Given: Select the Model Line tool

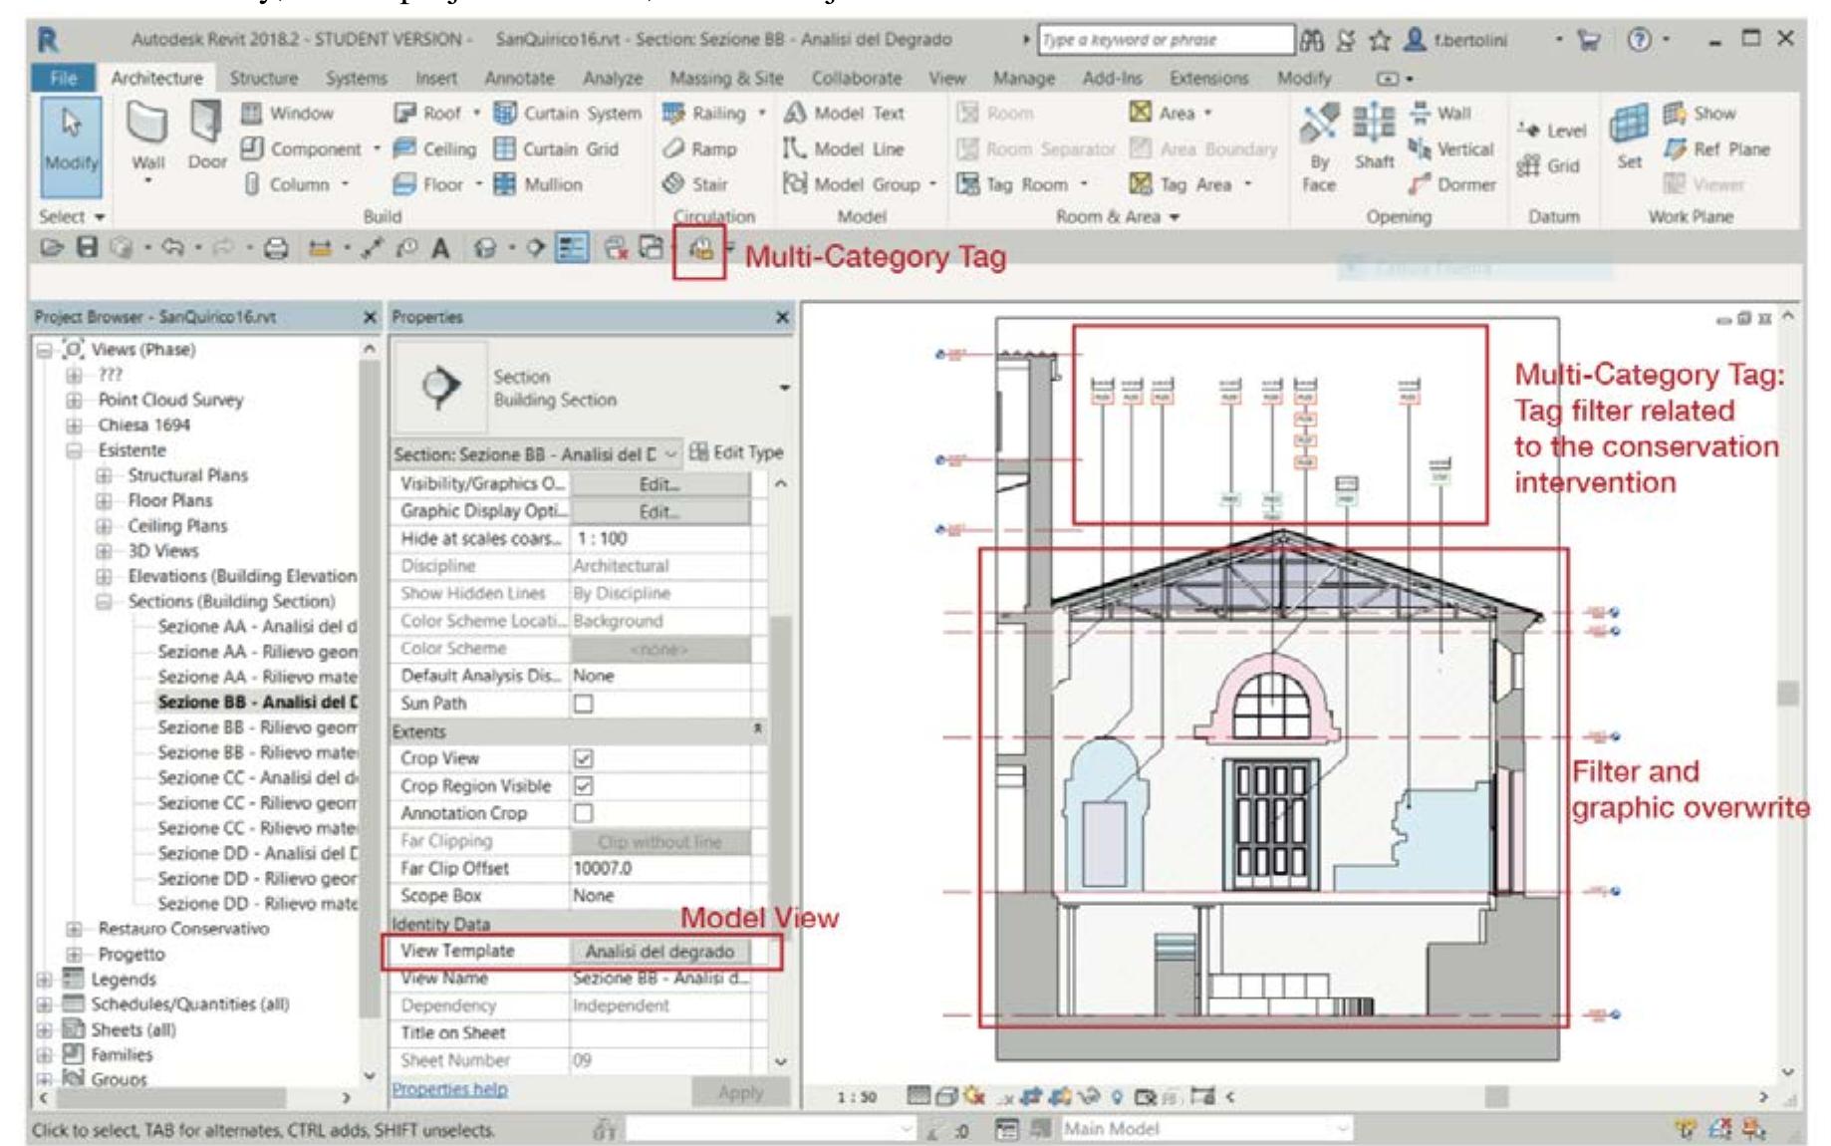Looking at the screenshot, I should pyautogui.click(x=844, y=149).
